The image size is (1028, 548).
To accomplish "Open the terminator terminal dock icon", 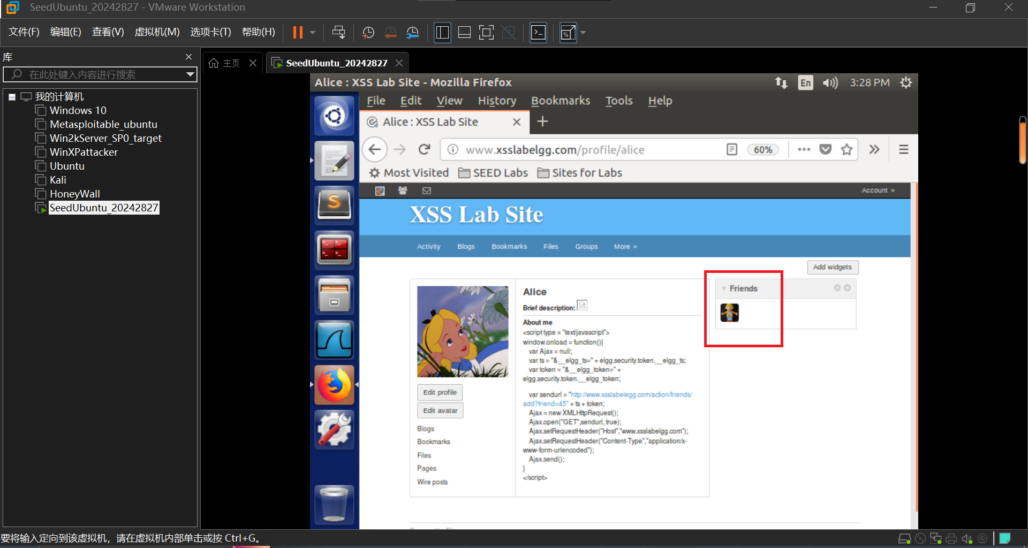I will pyautogui.click(x=334, y=250).
